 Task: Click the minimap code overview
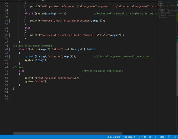(x=167, y=10)
